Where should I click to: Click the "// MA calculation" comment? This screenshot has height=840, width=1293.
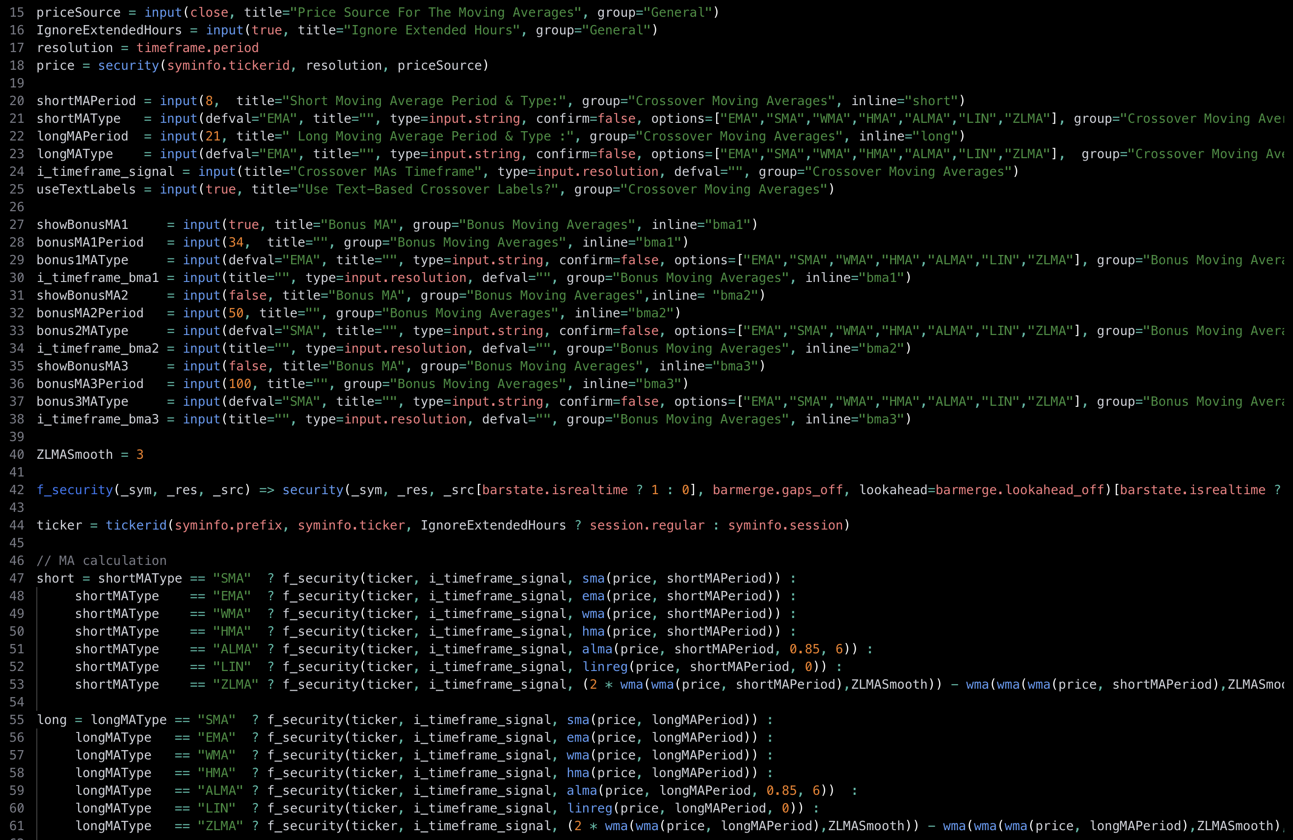tap(102, 560)
